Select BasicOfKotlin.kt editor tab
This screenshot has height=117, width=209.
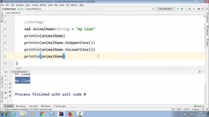14,13
